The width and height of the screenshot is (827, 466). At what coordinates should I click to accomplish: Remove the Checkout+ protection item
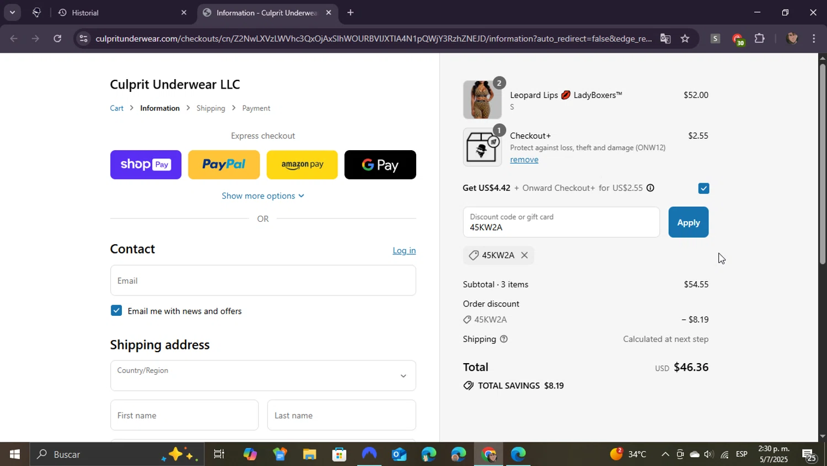click(524, 160)
